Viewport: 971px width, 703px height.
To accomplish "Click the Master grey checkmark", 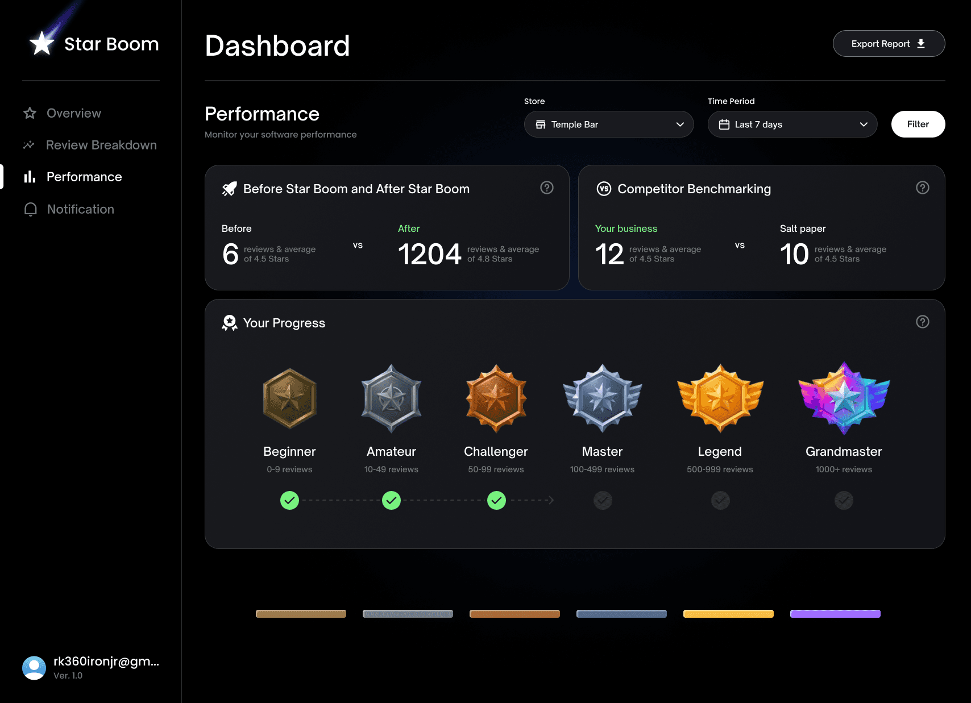I will click(603, 501).
